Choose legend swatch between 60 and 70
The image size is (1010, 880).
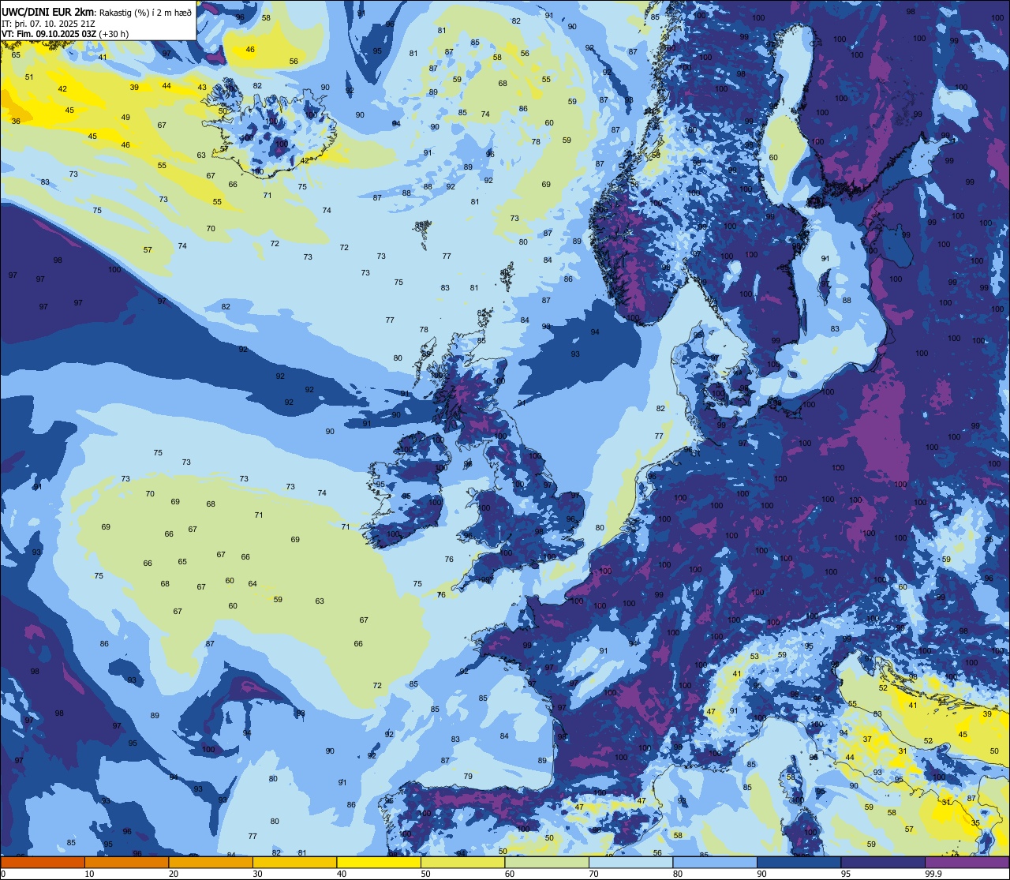(x=547, y=862)
